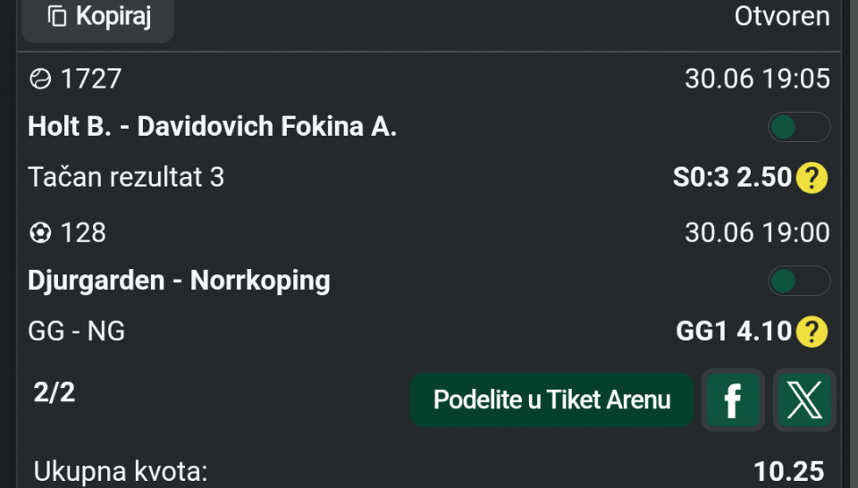This screenshot has width=858, height=488.
Task: Click Podelite u Tiket Arenu button
Action: tap(551, 400)
